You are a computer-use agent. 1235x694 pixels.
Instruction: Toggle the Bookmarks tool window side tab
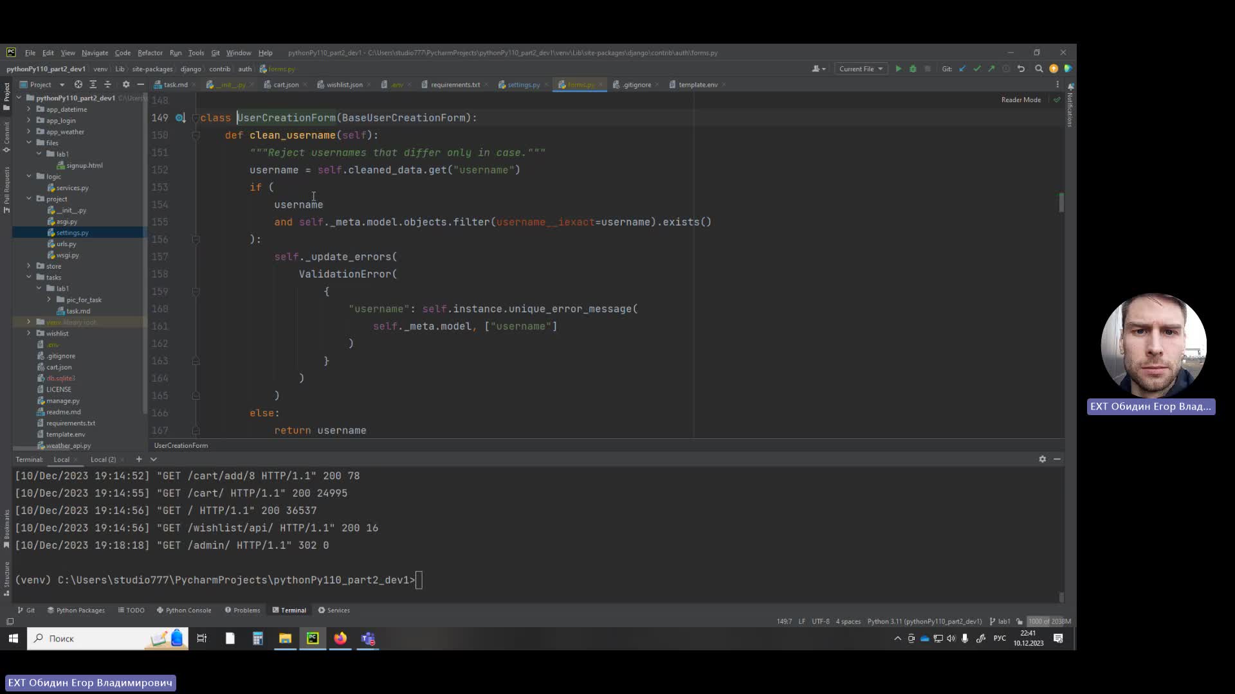(x=6, y=529)
